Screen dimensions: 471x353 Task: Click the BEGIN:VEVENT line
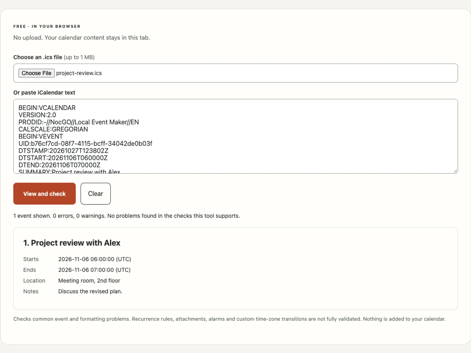coord(41,136)
